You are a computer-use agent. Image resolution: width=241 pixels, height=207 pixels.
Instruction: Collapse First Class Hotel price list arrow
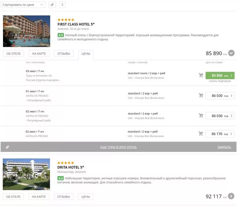click(x=231, y=53)
